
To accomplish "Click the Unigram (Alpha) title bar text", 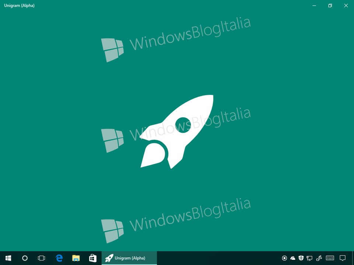I will pyautogui.click(x=20, y=6).
